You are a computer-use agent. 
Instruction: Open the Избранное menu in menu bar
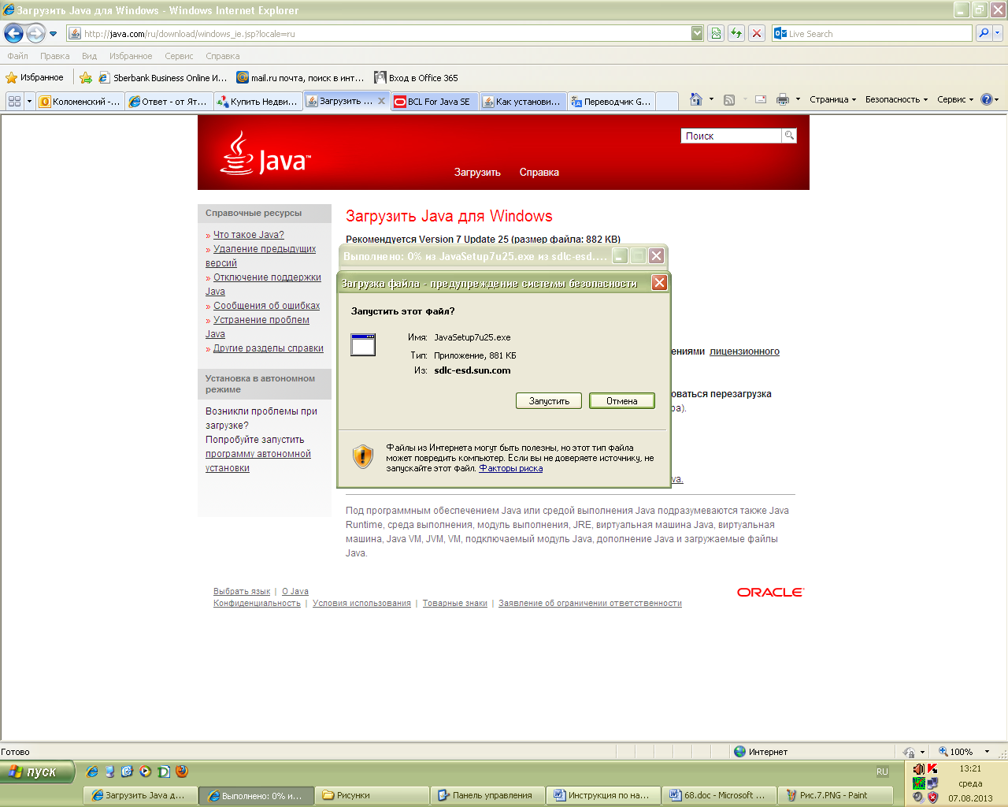pyautogui.click(x=131, y=56)
